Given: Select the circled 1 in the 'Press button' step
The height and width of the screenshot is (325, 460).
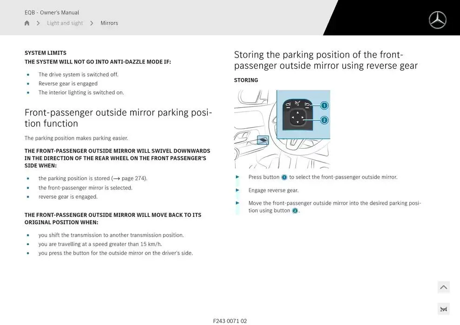Looking at the screenshot, I should 283,177.
